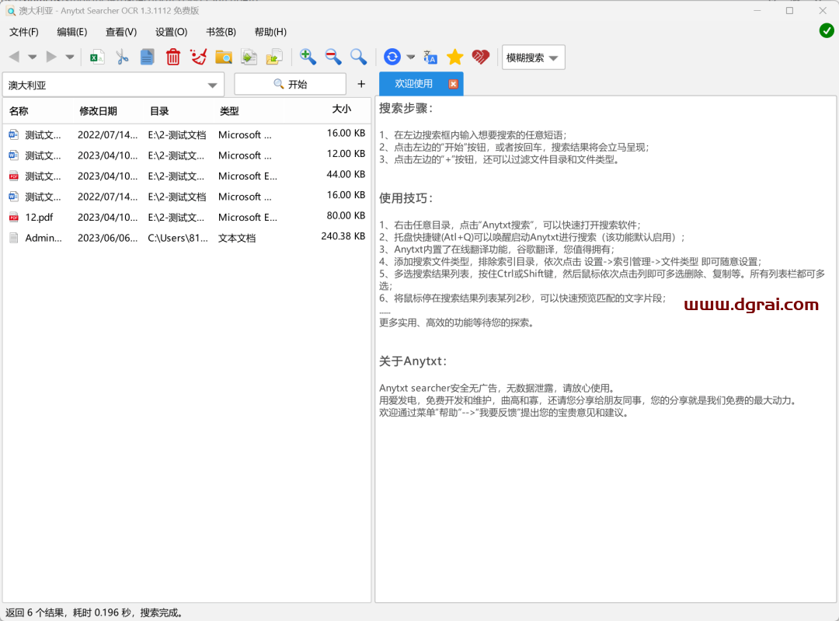Click the text file icon of Admin...
This screenshot has height=621, width=839.
tap(14, 238)
